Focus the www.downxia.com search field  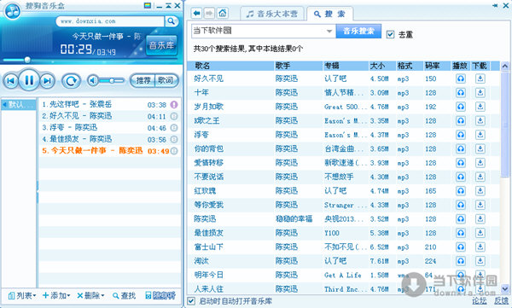(x=110, y=21)
